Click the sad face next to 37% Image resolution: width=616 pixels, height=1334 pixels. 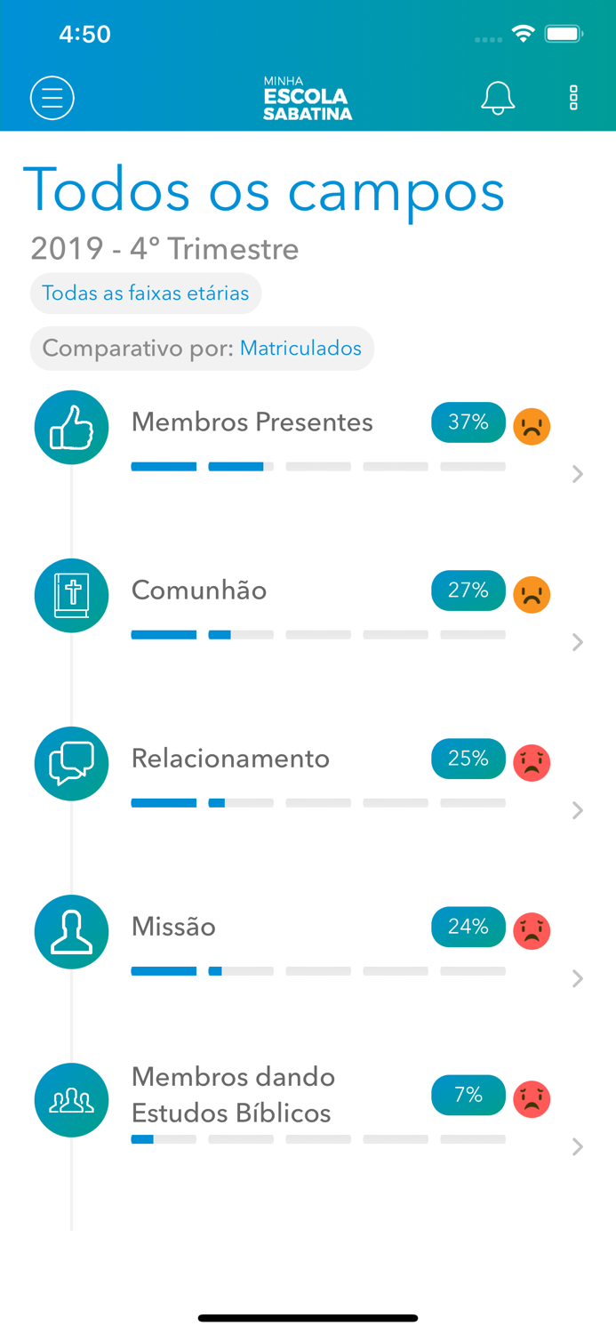click(x=532, y=426)
